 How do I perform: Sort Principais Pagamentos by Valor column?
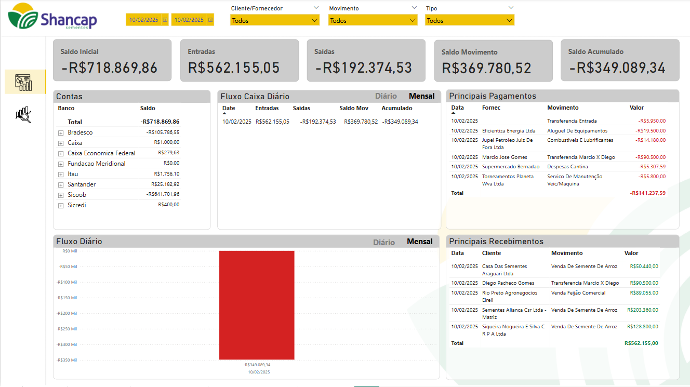[x=636, y=108]
